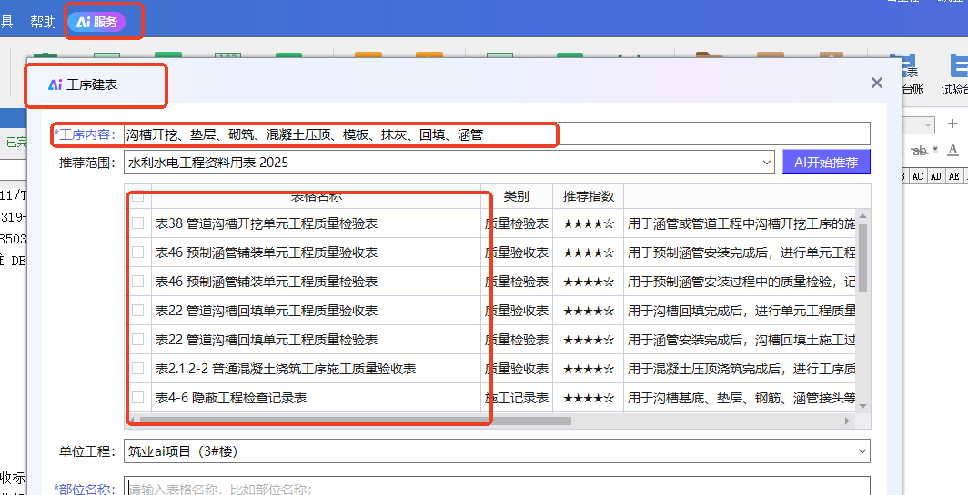Toggle the select-all checkbox in table header
Screen dimensions: 968x495
coord(138,196)
